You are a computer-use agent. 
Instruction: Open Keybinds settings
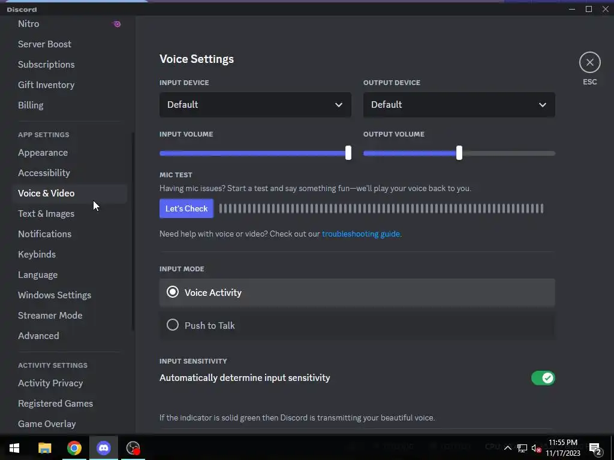point(37,254)
